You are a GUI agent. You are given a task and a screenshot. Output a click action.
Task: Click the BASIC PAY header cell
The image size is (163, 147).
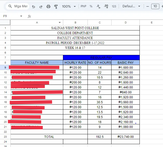(x=126, y=62)
